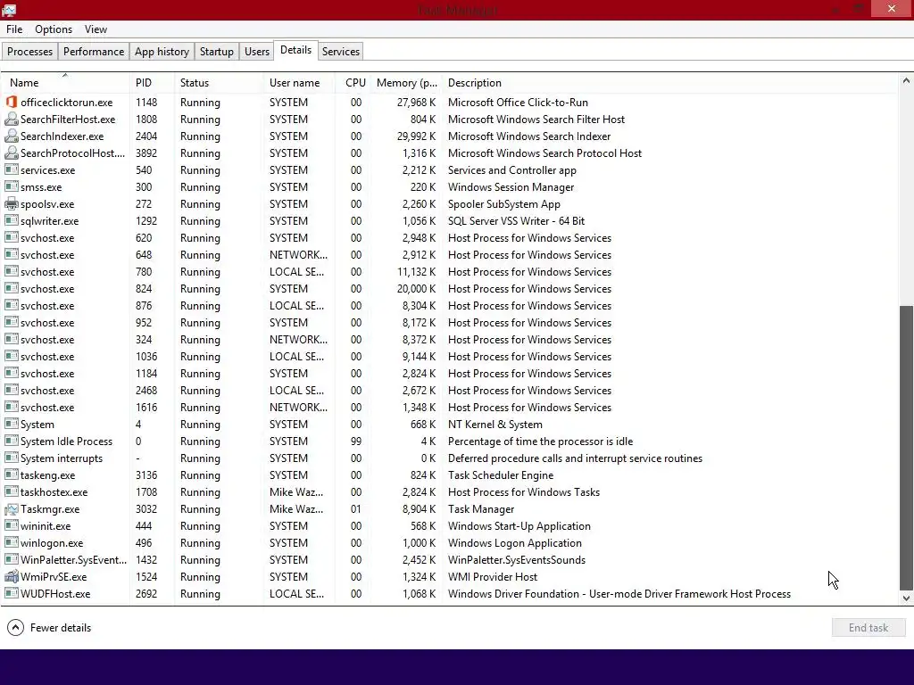Open the Options menu
Viewport: 914px width, 685px height.
[x=54, y=29]
